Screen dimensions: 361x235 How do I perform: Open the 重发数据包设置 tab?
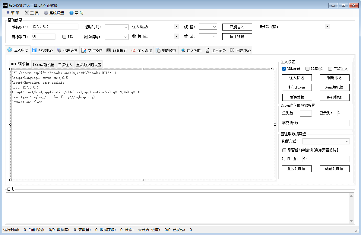tap(89, 65)
